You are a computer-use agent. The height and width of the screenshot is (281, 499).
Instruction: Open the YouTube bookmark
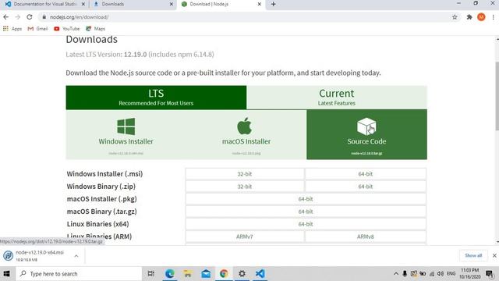tap(66, 29)
